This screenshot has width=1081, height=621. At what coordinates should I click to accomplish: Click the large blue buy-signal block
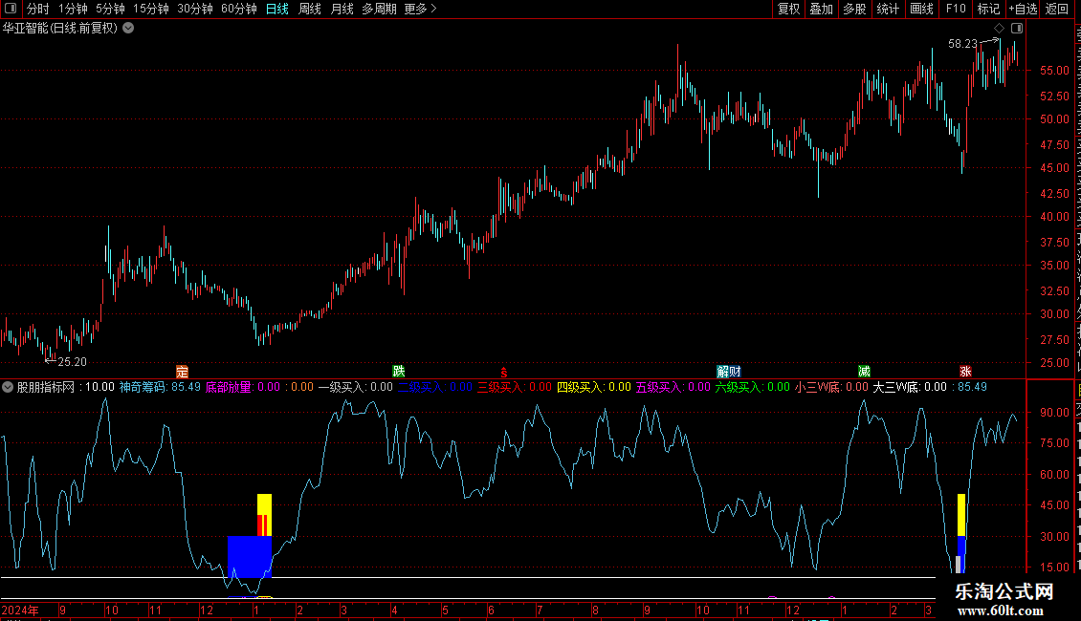(x=250, y=557)
